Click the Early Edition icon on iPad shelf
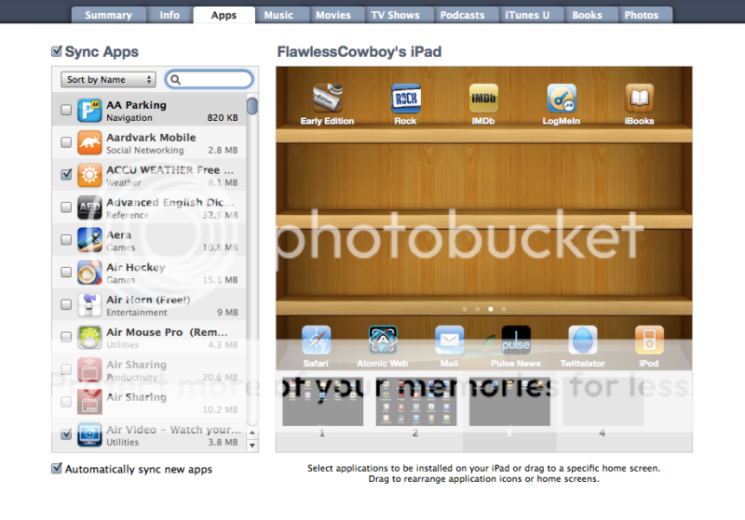The height and width of the screenshot is (520, 745). coord(328,98)
